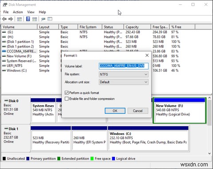Select the Windows (C:) partition block on Disk 1

coord(148,139)
